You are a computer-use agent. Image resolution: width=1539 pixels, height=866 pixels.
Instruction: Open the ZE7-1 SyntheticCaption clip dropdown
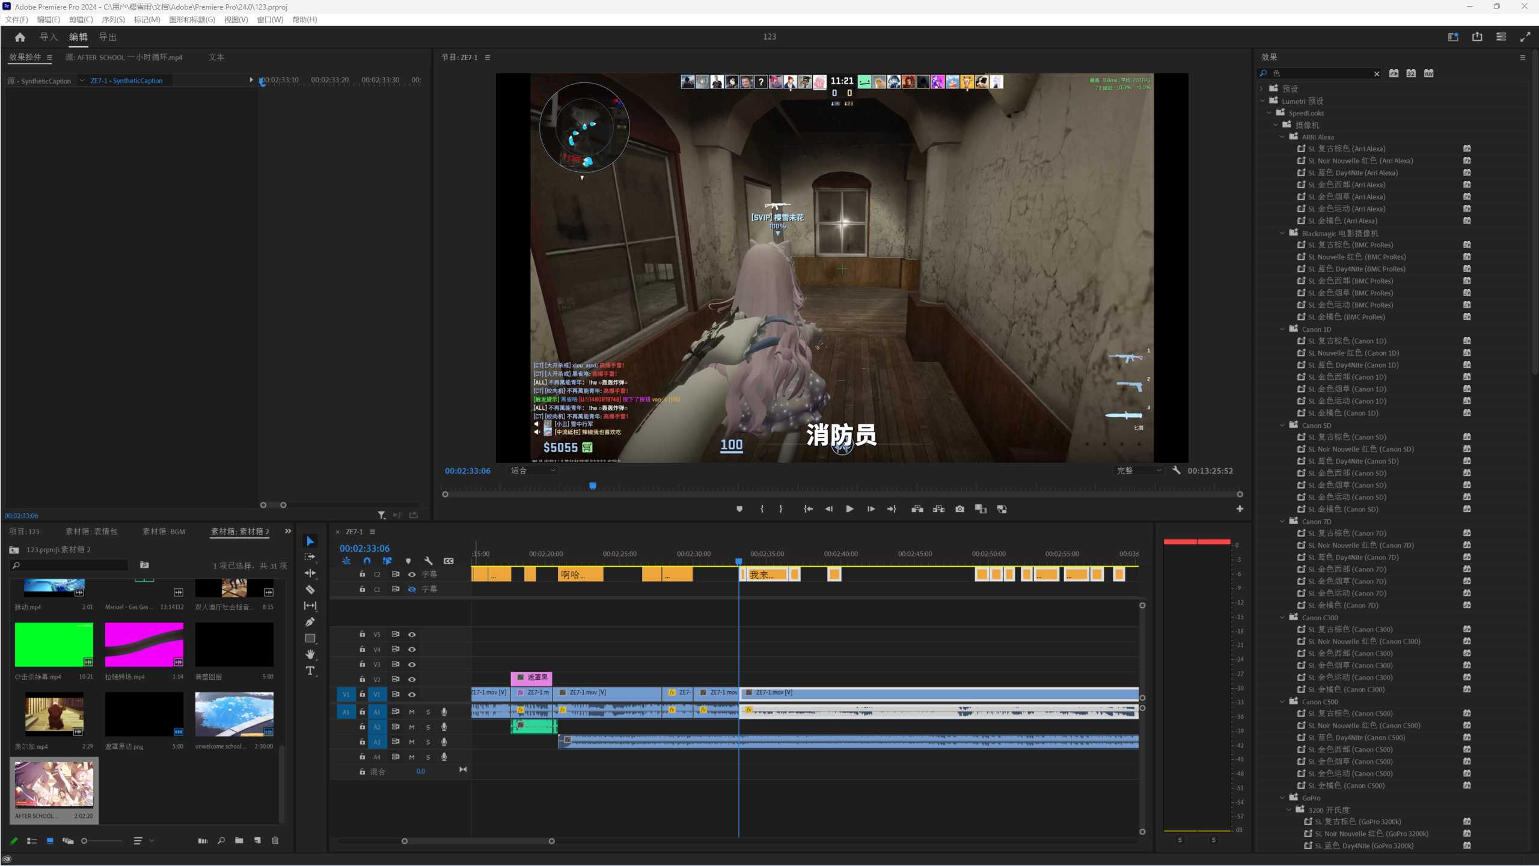coord(82,81)
